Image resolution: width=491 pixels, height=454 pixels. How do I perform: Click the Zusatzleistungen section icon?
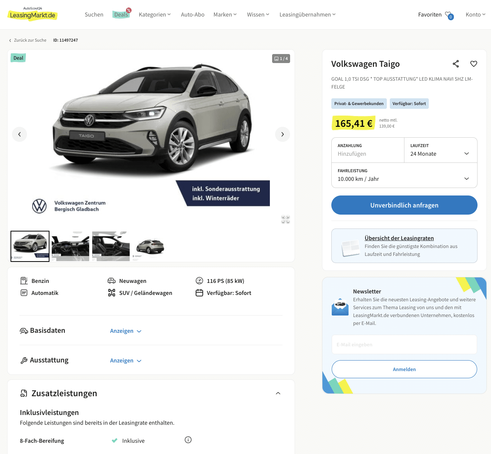click(24, 393)
